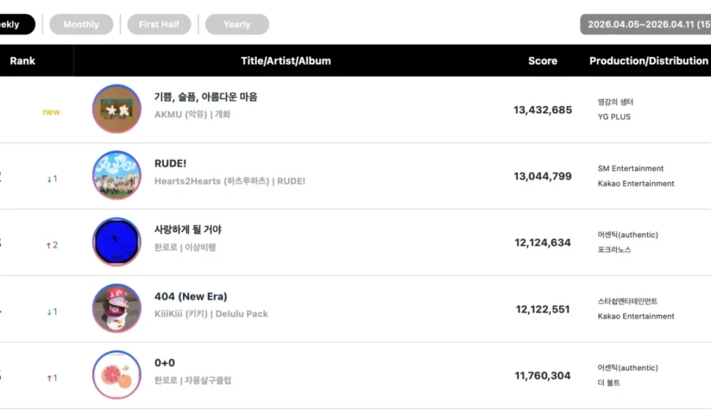Screen dimensions: 711x415
Task: Switch to the Yearly chart tab
Action: click(237, 24)
